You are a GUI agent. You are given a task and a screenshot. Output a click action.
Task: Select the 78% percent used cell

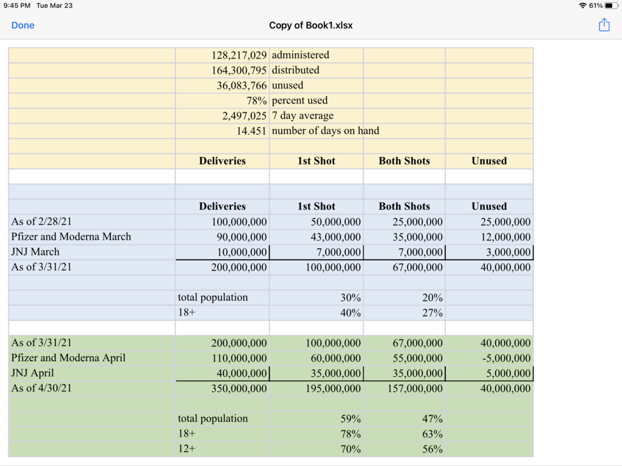(256, 101)
